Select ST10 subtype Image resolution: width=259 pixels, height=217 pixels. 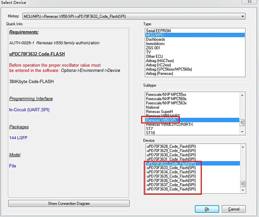192,133
